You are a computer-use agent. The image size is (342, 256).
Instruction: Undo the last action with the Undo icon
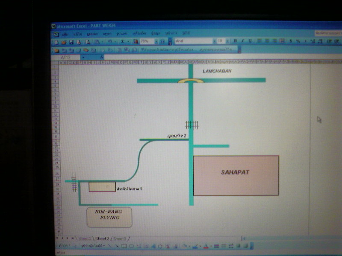click(x=110, y=42)
